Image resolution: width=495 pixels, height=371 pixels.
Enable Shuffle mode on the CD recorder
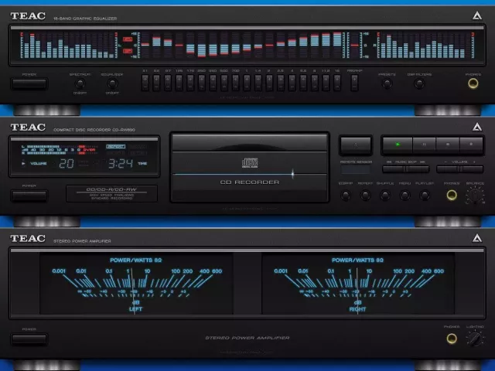point(384,196)
